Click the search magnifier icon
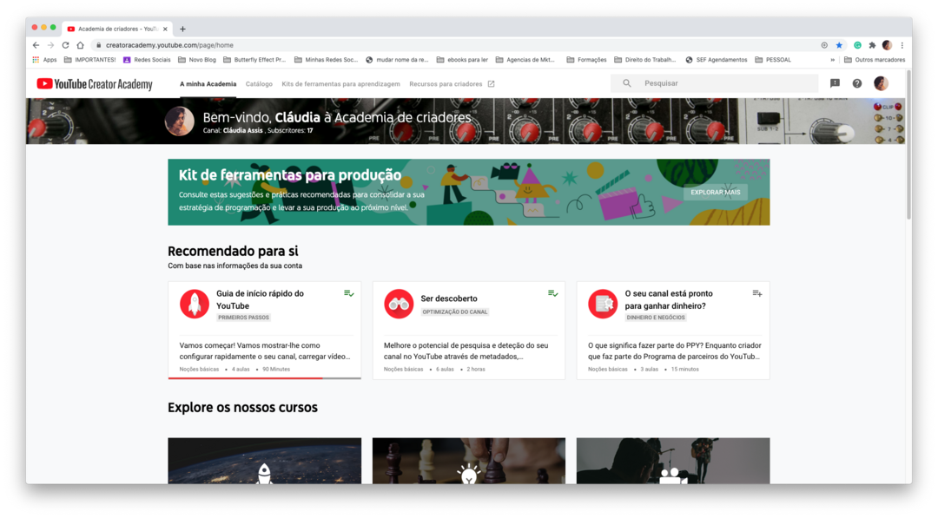The height and width of the screenshot is (518, 938). (627, 83)
